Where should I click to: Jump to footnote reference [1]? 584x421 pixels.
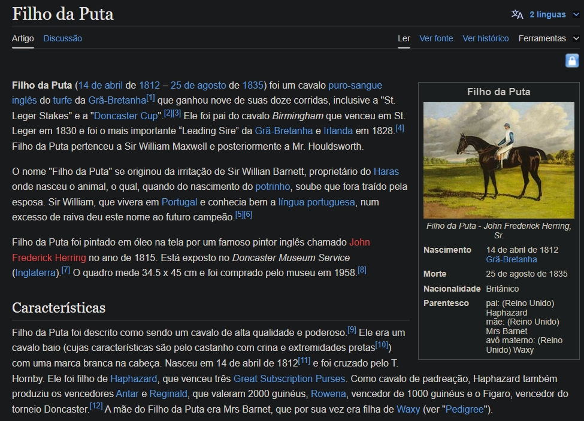click(150, 98)
